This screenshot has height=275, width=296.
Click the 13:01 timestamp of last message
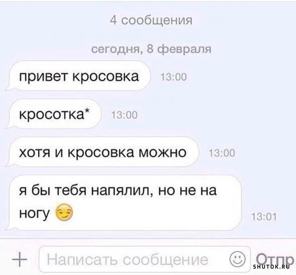click(x=264, y=217)
